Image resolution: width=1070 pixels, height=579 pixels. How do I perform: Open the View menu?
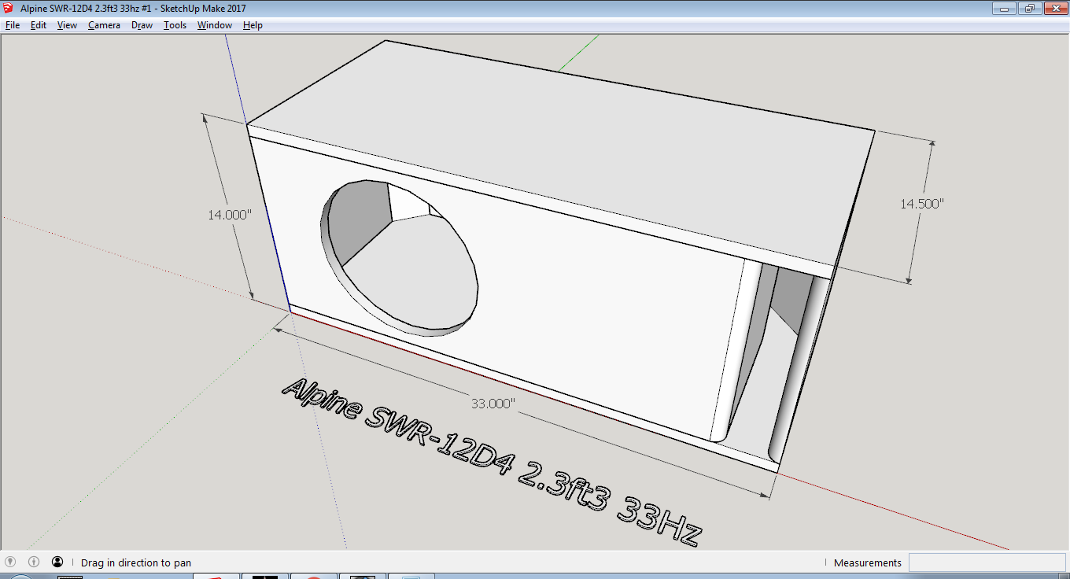point(67,25)
